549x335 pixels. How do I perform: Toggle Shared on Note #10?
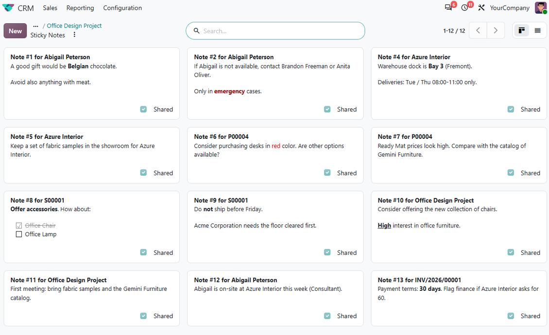coord(511,252)
